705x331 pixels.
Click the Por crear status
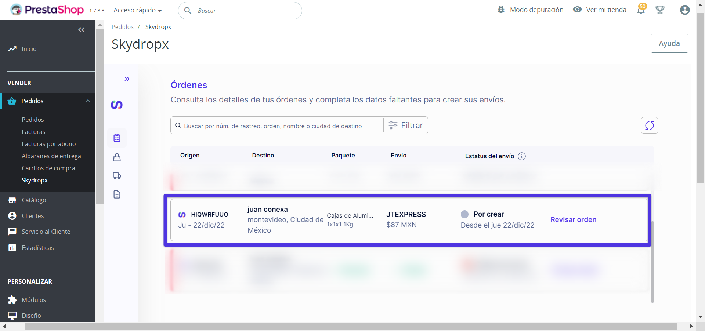489,214
